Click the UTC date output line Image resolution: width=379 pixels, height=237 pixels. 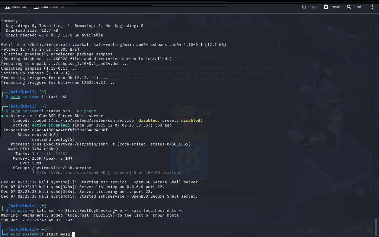tap(38, 220)
